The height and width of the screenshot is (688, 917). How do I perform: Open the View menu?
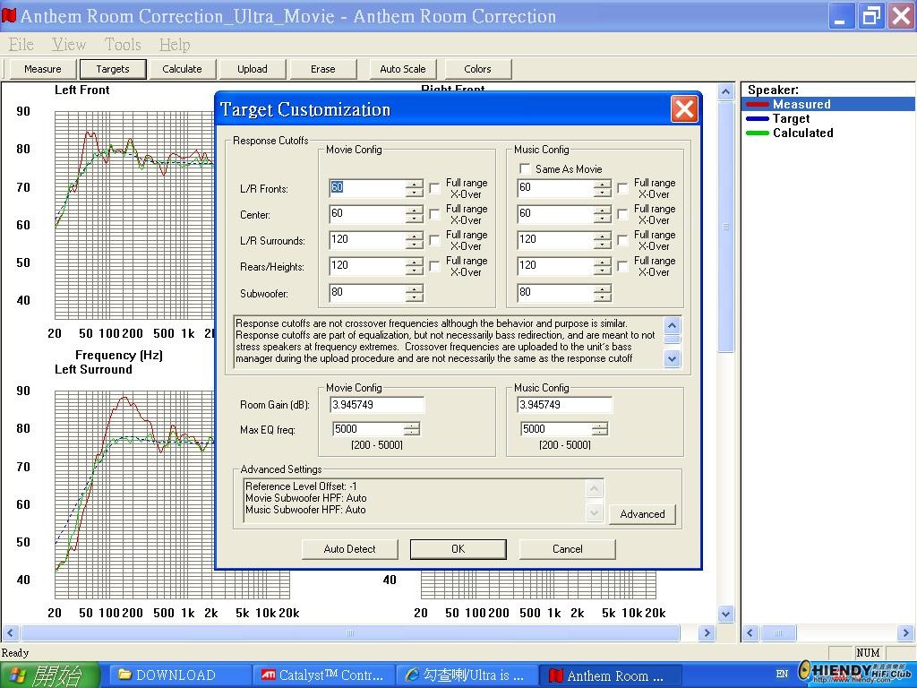tap(68, 45)
